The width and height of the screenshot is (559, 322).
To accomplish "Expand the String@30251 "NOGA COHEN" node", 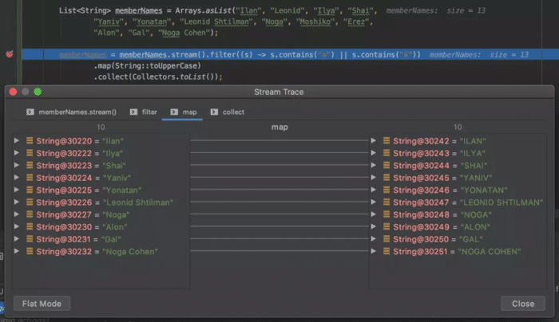I will (x=373, y=252).
